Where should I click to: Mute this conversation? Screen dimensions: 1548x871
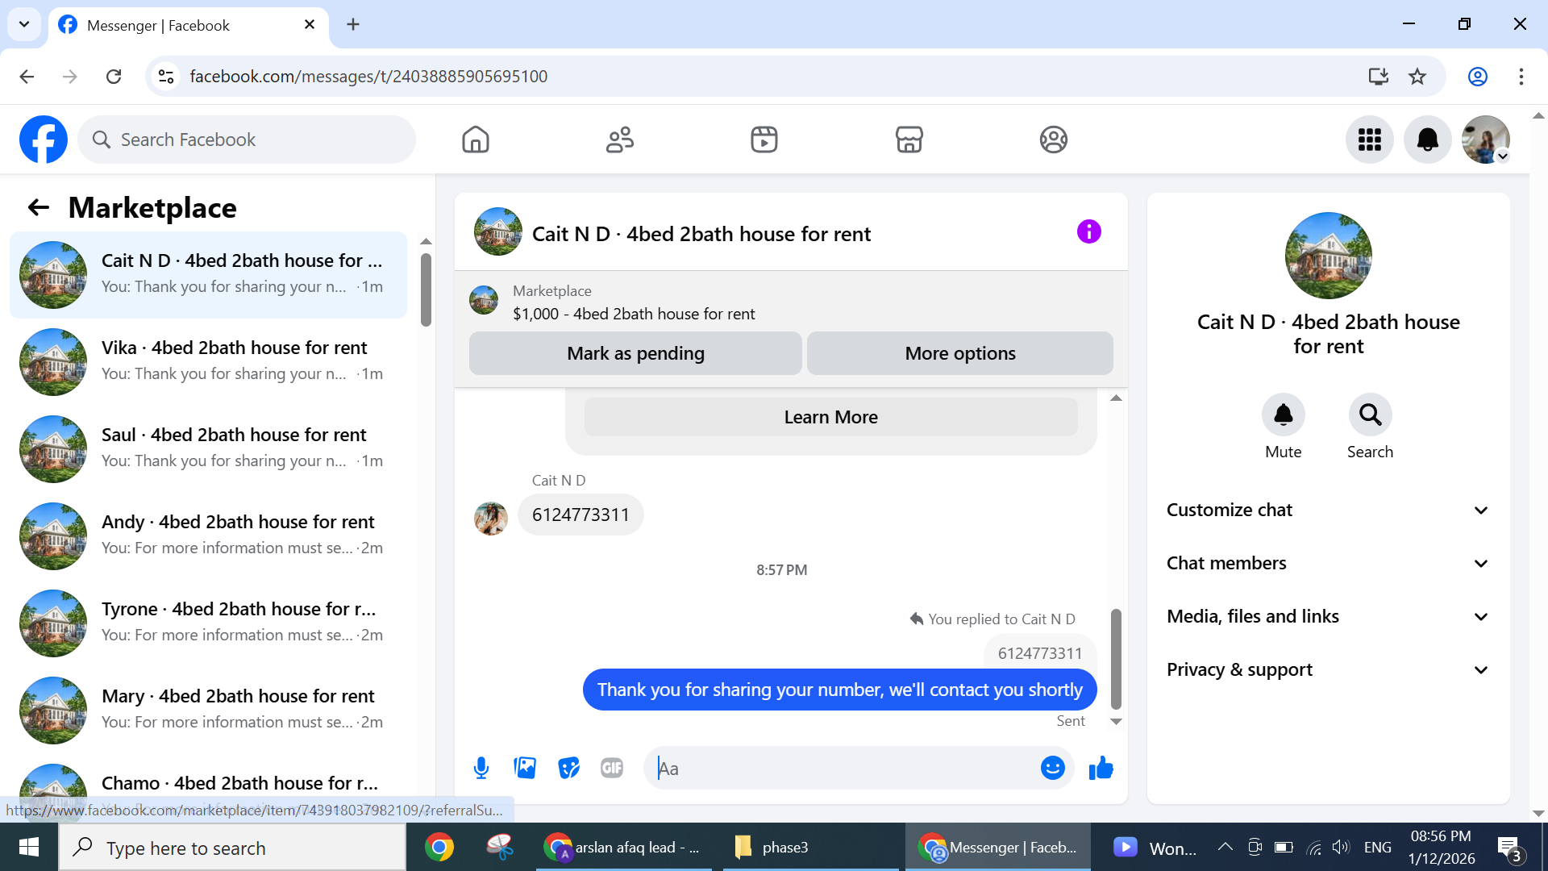pyautogui.click(x=1283, y=415)
